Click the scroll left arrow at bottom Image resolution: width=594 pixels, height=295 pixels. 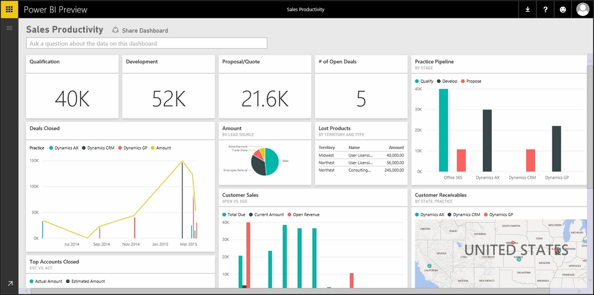click(x=26, y=291)
